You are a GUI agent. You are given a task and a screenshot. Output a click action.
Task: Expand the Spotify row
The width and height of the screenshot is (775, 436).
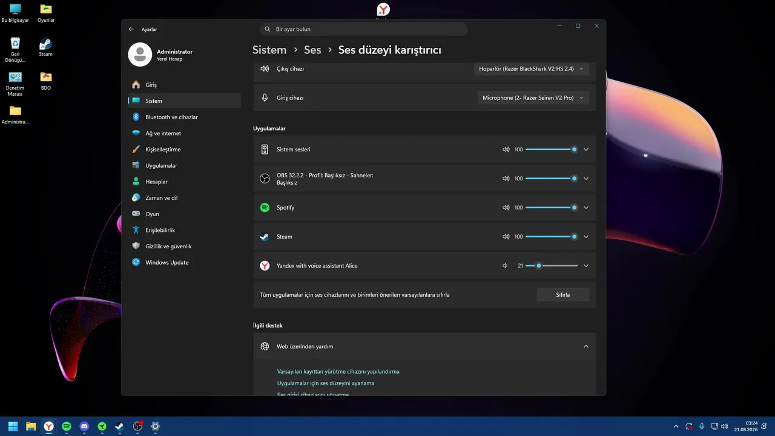[x=586, y=208]
